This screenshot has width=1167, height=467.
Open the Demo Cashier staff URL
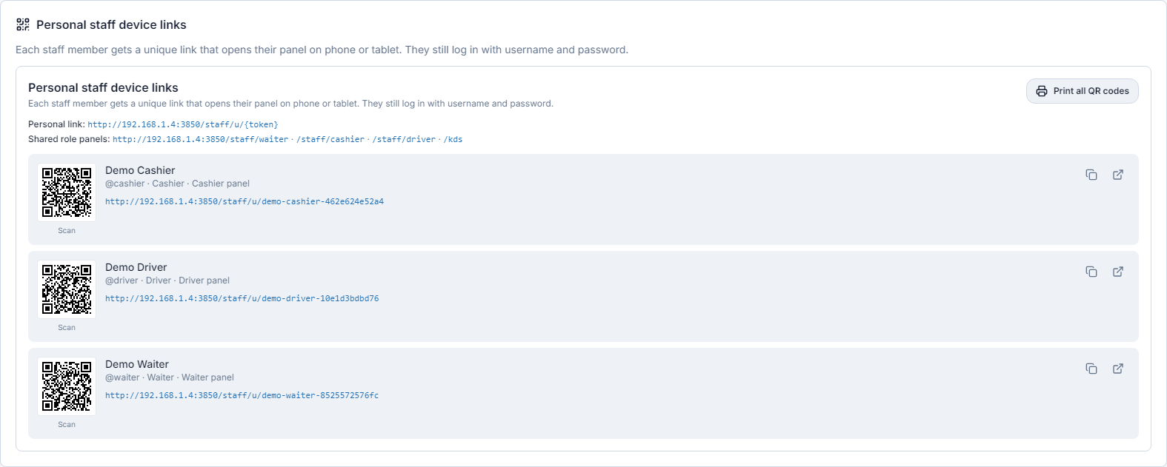tap(245, 201)
